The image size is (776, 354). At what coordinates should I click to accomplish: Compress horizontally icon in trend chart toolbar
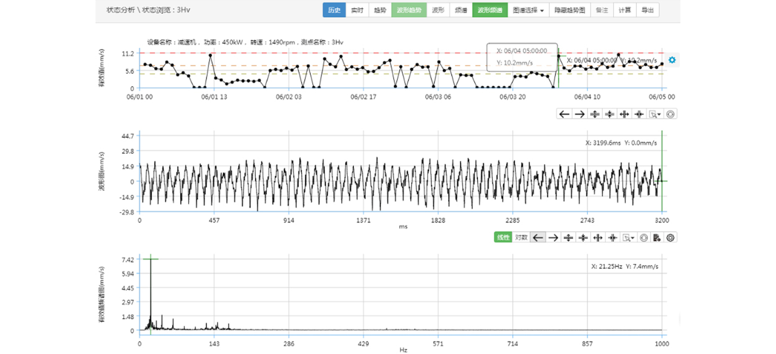pyautogui.click(x=639, y=114)
